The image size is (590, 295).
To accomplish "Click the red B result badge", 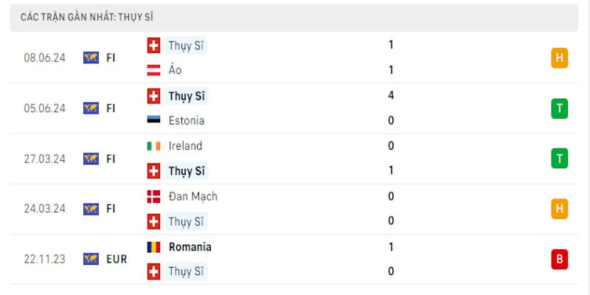I will click(560, 260).
